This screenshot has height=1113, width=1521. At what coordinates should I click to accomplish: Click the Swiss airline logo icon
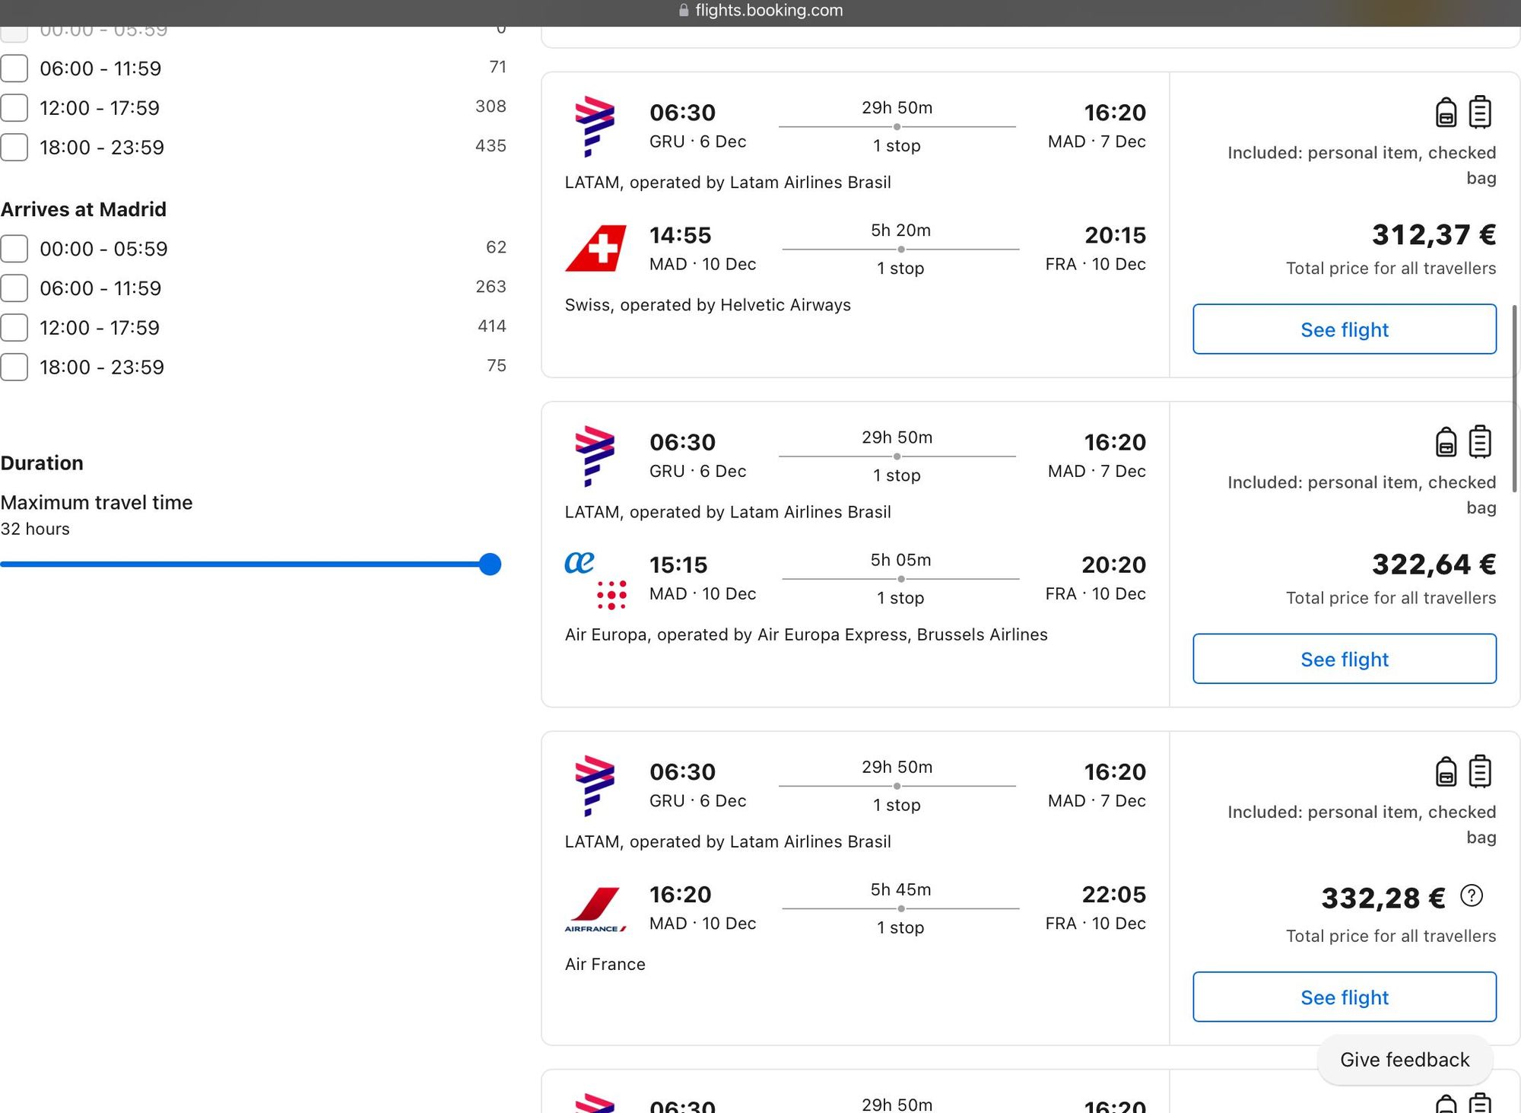pyautogui.click(x=595, y=248)
